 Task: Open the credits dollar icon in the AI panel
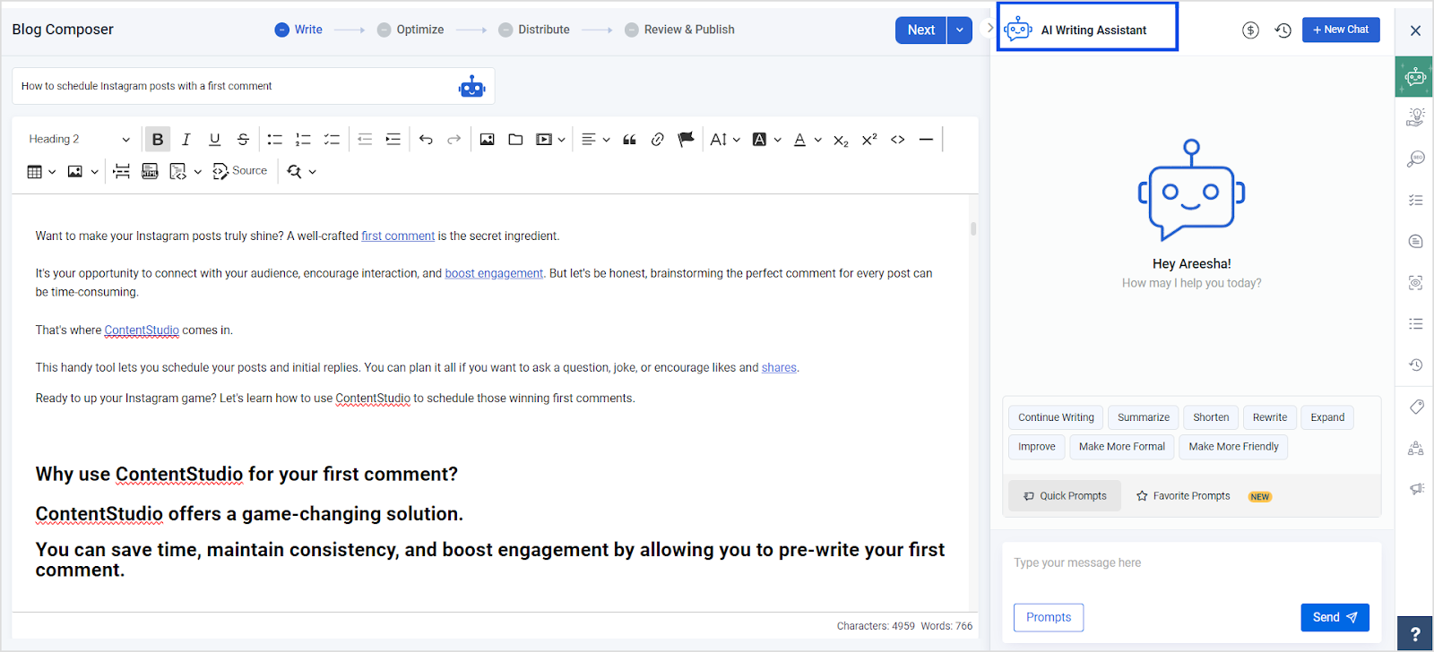1250,30
